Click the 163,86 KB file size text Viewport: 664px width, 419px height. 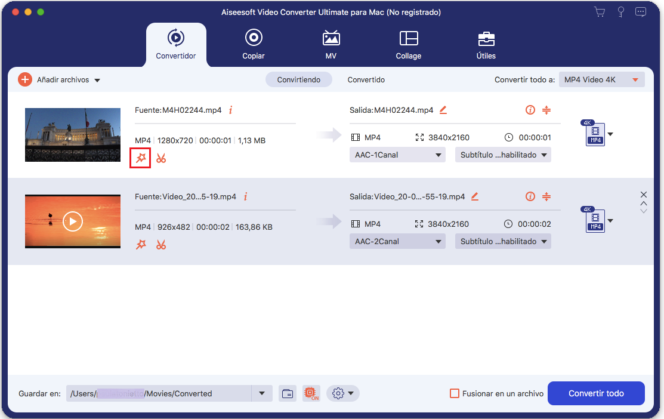(x=254, y=227)
